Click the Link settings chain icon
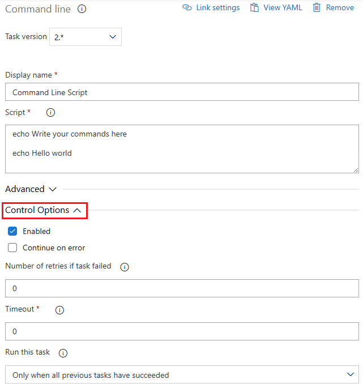The width and height of the screenshot is (363, 392). click(187, 8)
